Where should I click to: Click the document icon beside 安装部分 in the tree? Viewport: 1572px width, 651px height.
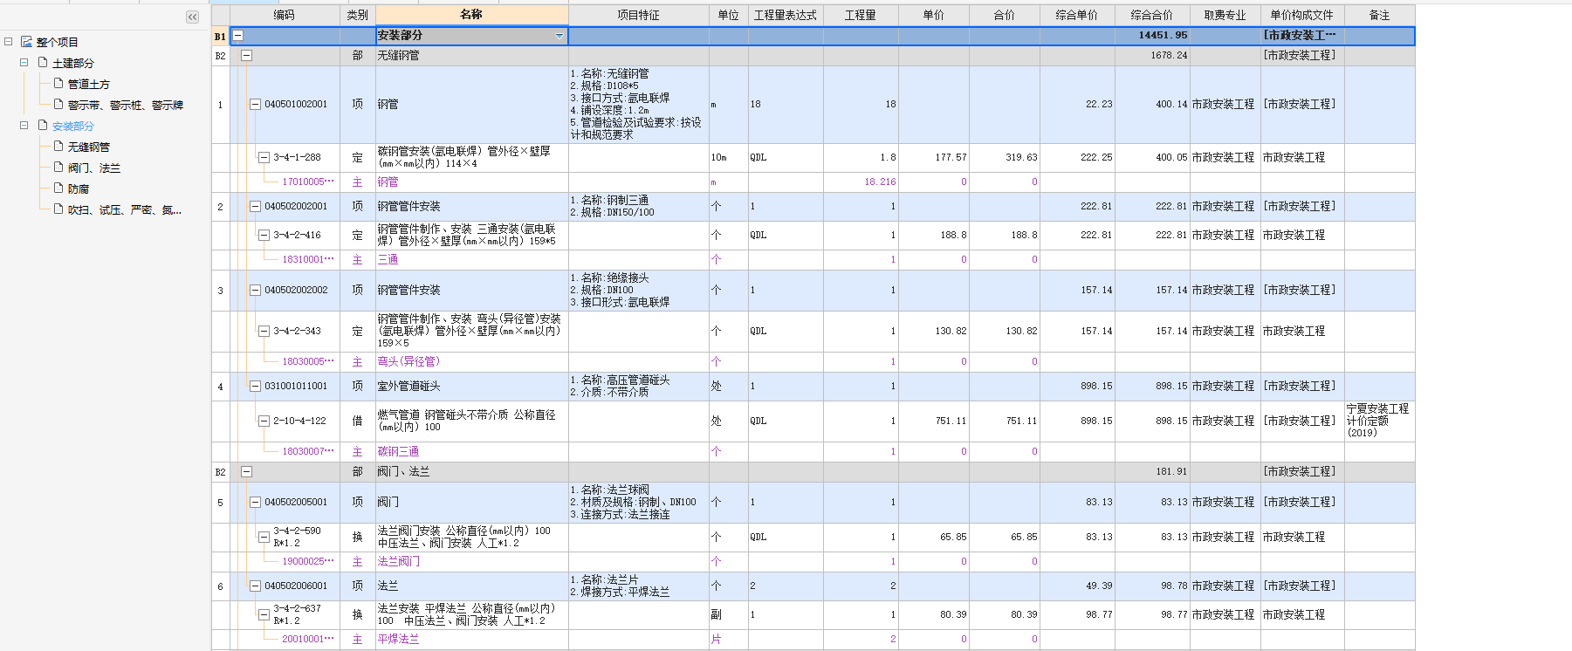click(43, 126)
